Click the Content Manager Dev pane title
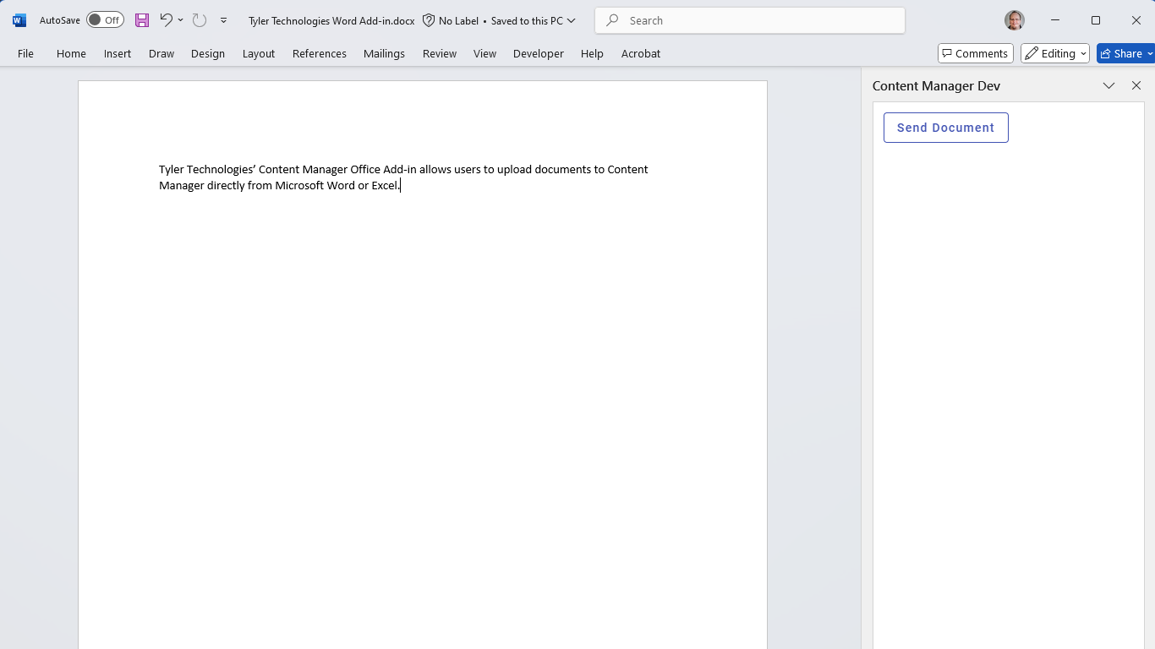This screenshot has width=1155, height=649. pyautogui.click(x=936, y=85)
